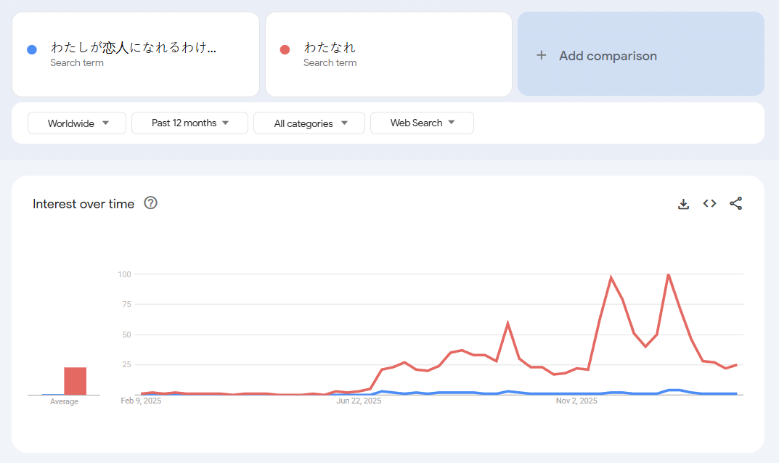This screenshot has height=463, width=779.
Task: Click the red Average bar
Action: [x=75, y=381]
